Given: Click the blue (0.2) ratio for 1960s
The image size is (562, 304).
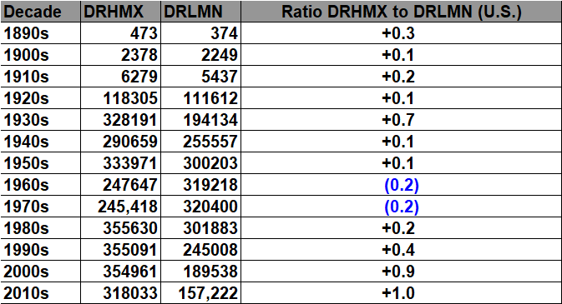Looking at the screenshot, I should (402, 185).
